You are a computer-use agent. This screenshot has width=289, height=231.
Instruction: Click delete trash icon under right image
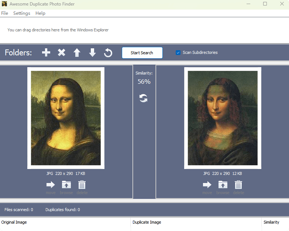[x=238, y=185]
